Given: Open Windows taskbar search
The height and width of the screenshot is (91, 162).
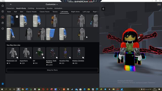Looking at the screenshot, I should 6,89.
